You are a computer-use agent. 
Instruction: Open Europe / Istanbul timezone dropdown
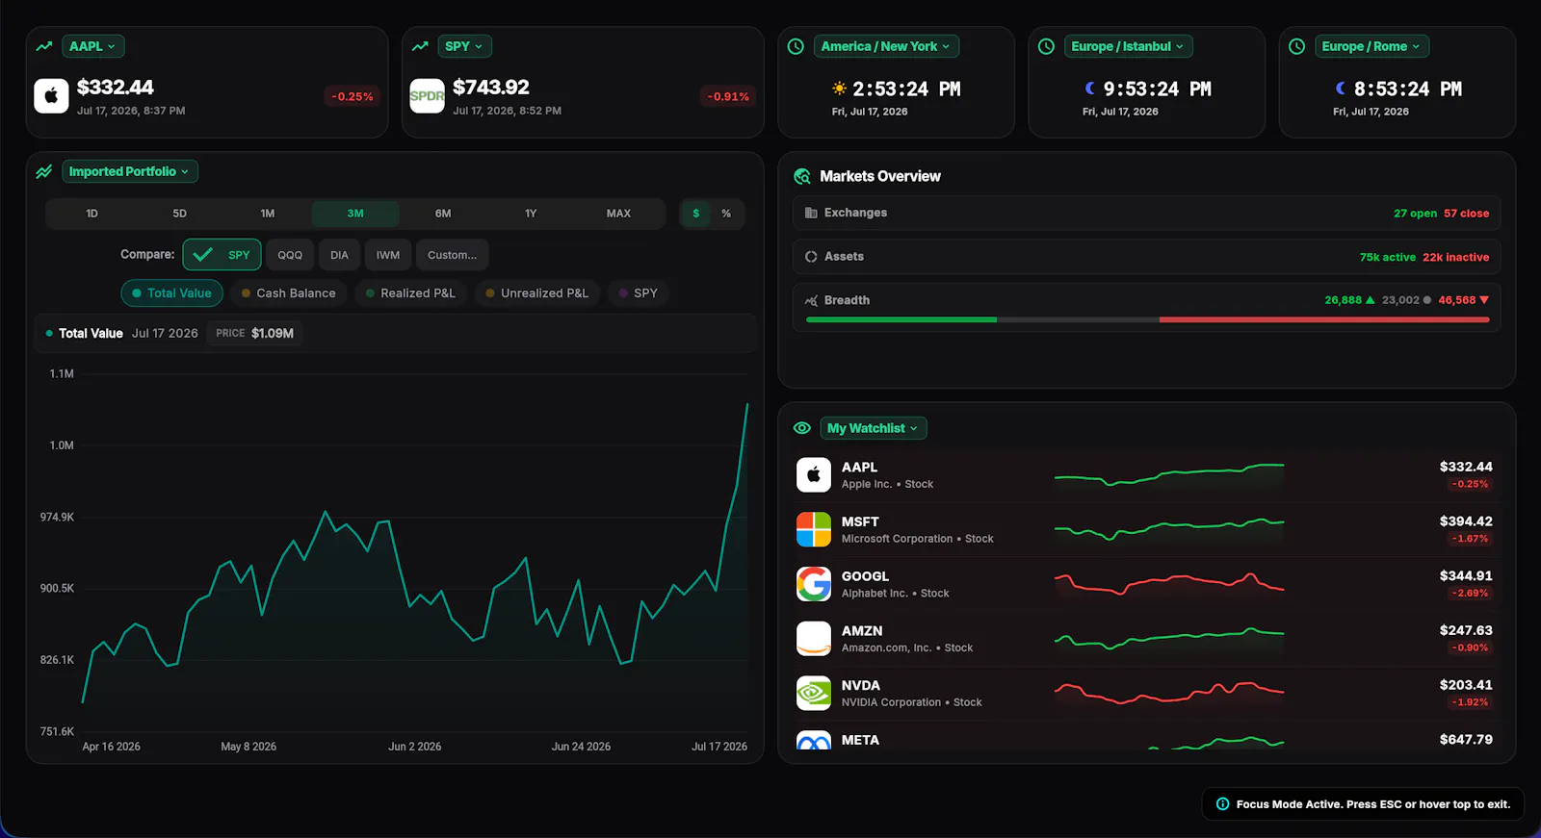1129,46
